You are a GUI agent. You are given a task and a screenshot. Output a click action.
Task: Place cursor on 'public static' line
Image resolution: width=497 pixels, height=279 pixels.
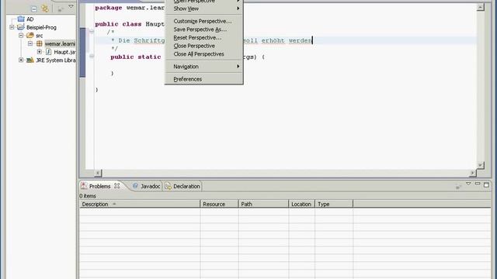tap(136, 57)
